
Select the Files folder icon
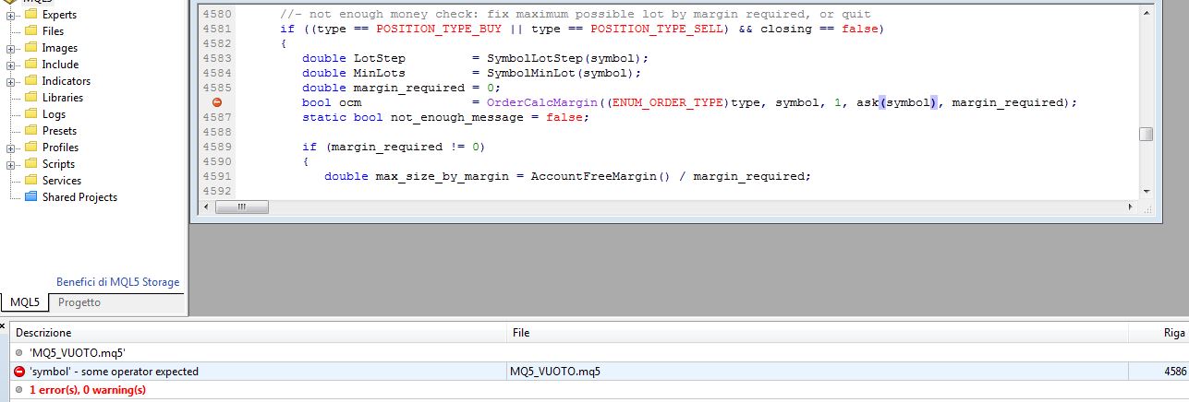pyautogui.click(x=30, y=31)
